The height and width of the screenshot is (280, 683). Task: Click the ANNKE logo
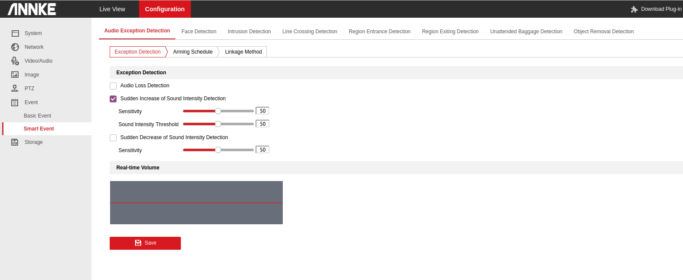(x=32, y=9)
